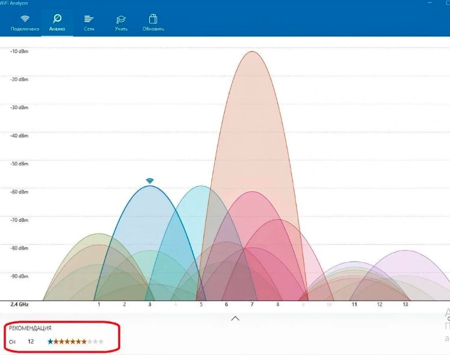Click the Учить graduation cap icon

(x=121, y=19)
